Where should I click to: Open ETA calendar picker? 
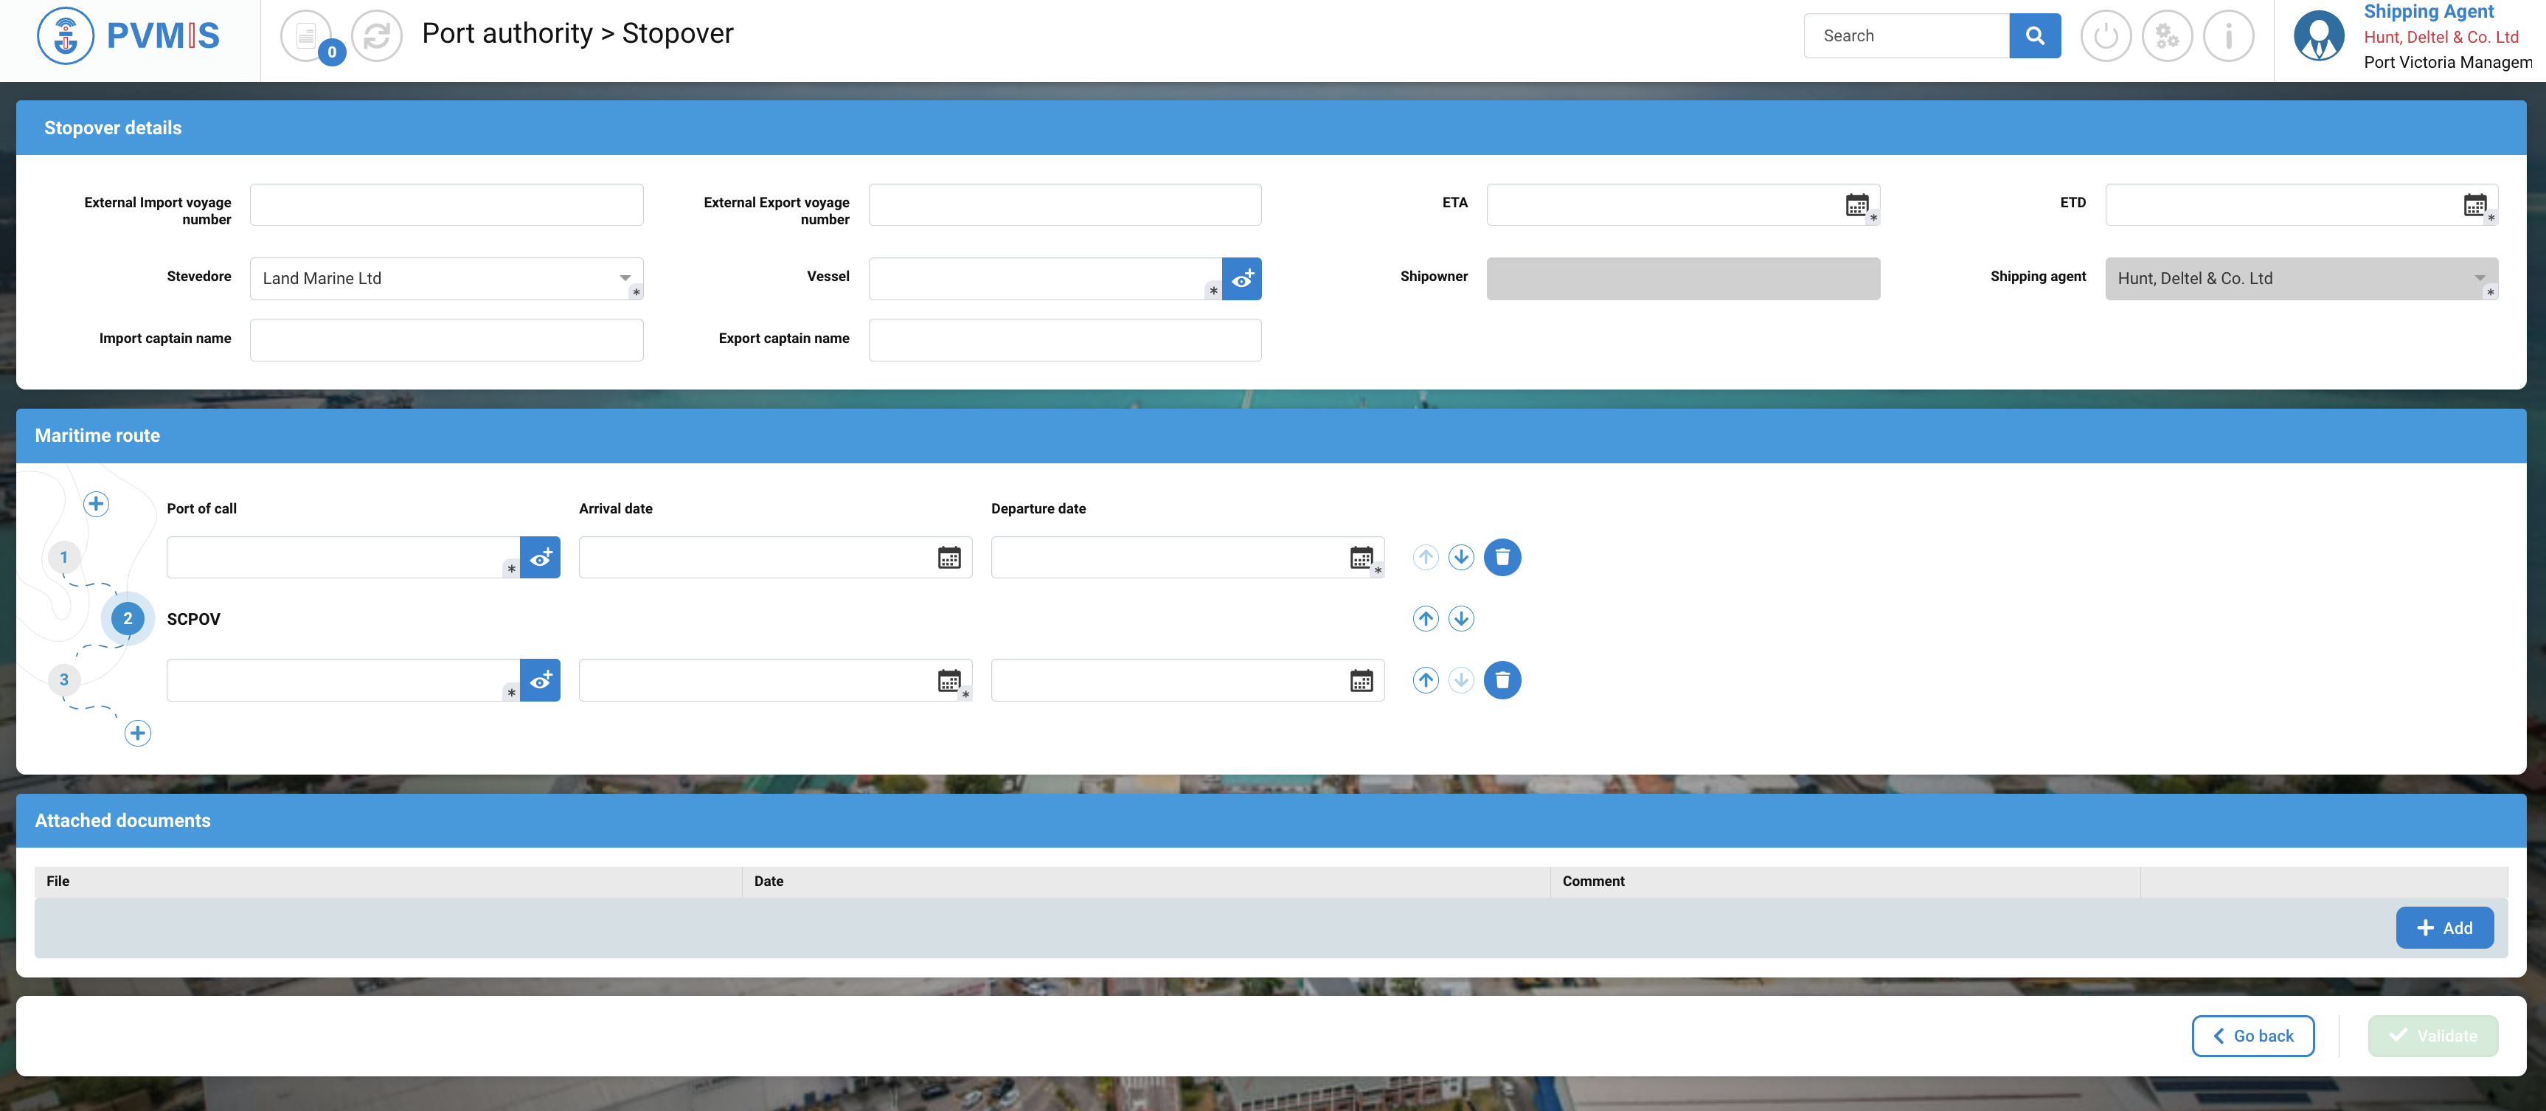click(x=1856, y=204)
